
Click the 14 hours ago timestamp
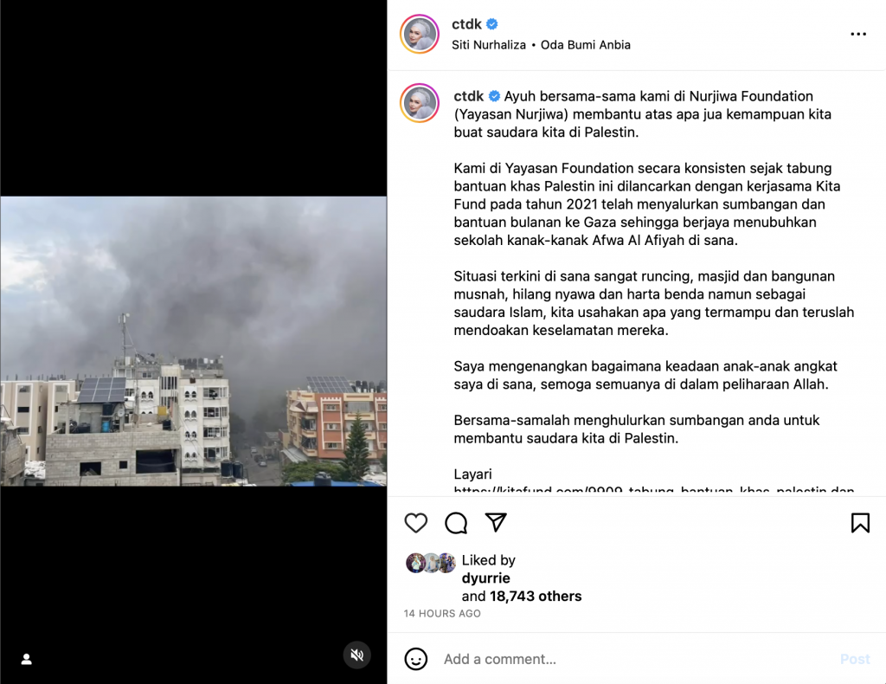point(442,613)
